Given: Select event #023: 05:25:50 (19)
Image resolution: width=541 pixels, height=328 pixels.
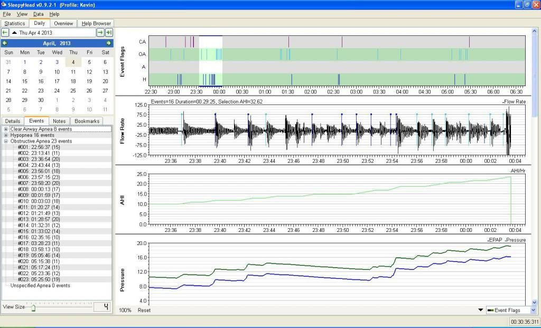Looking at the screenshot, I should [39, 280].
